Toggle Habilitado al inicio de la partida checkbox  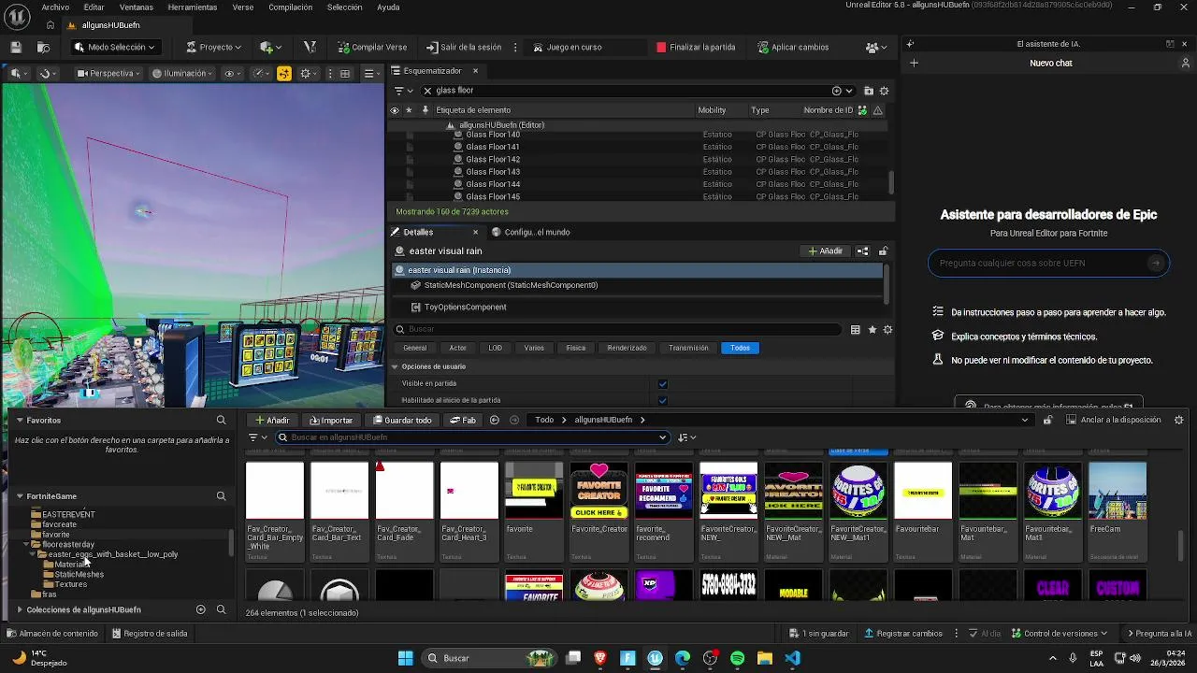click(x=663, y=400)
